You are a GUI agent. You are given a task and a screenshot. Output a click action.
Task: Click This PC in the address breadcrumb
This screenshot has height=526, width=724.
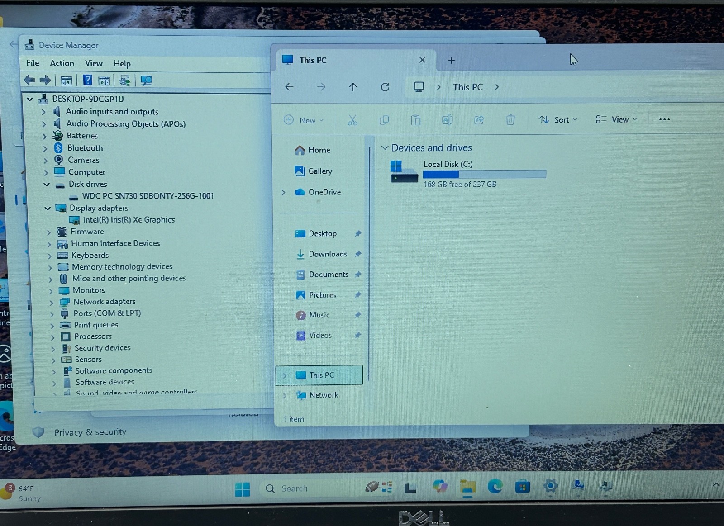coord(468,87)
